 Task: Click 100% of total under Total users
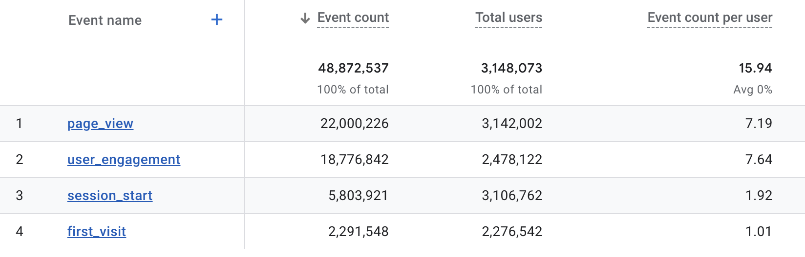[507, 90]
